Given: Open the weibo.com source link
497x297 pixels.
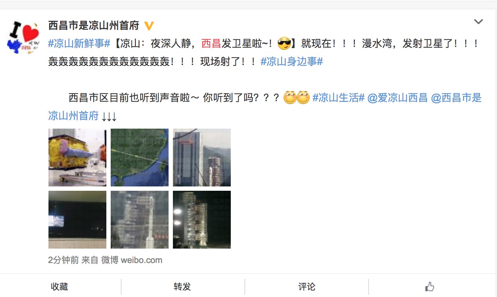Looking at the screenshot, I should pyautogui.click(x=141, y=260).
